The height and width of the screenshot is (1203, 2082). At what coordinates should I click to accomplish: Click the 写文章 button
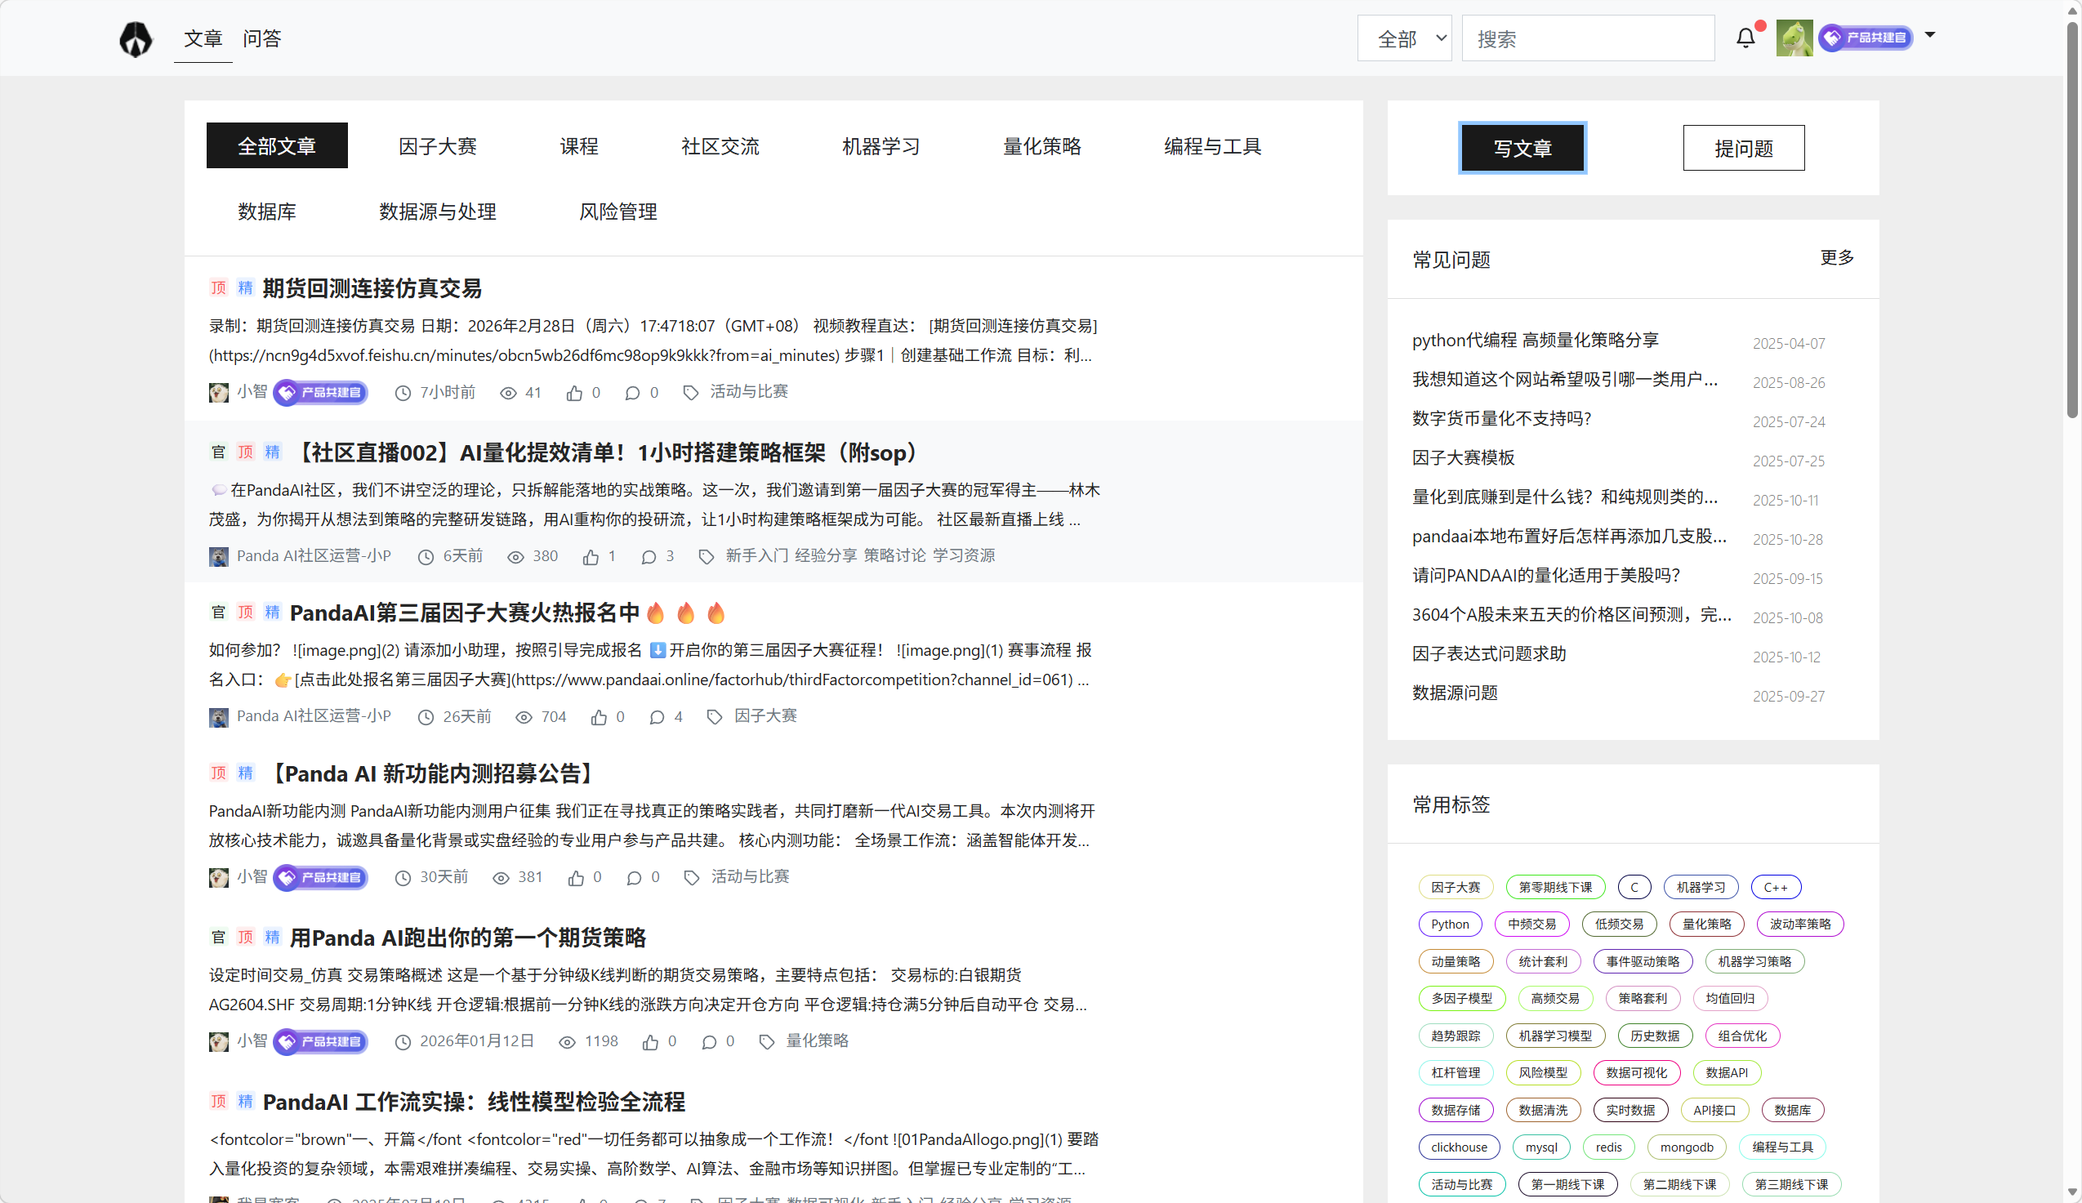[x=1522, y=148]
